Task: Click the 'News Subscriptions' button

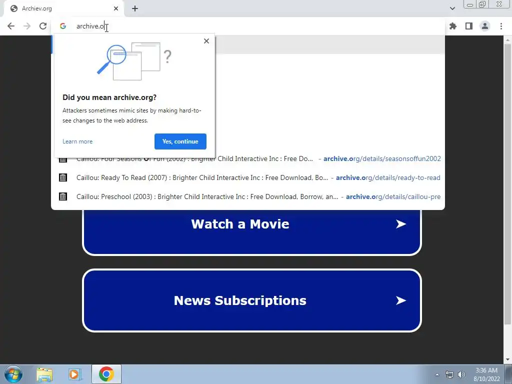Action: coord(252,300)
